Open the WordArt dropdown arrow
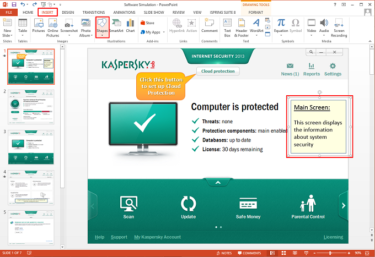This screenshot has height=257, width=375. coord(256,35)
